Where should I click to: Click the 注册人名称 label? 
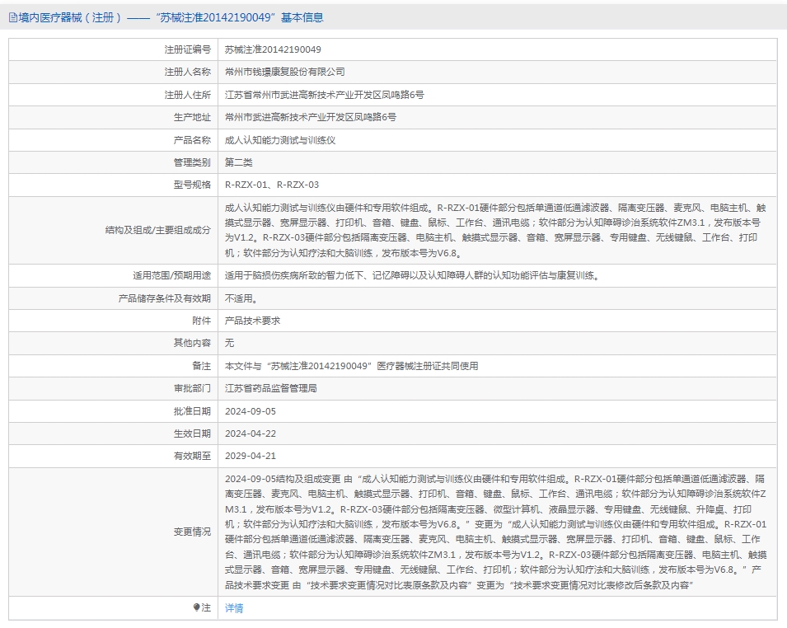(188, 72)
